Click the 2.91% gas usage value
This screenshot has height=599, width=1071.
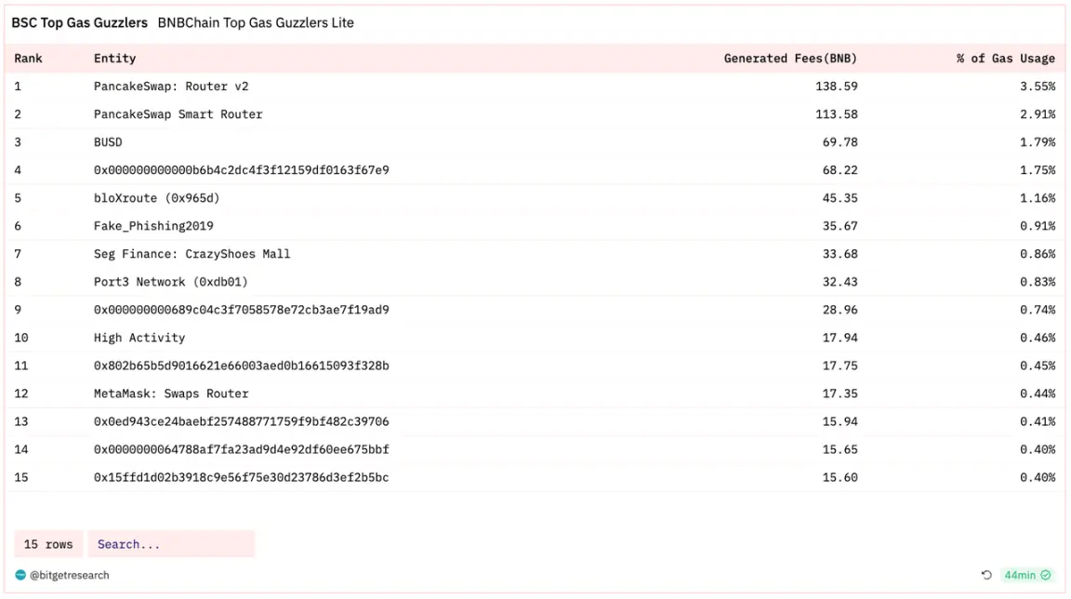tap(1038, 114)
